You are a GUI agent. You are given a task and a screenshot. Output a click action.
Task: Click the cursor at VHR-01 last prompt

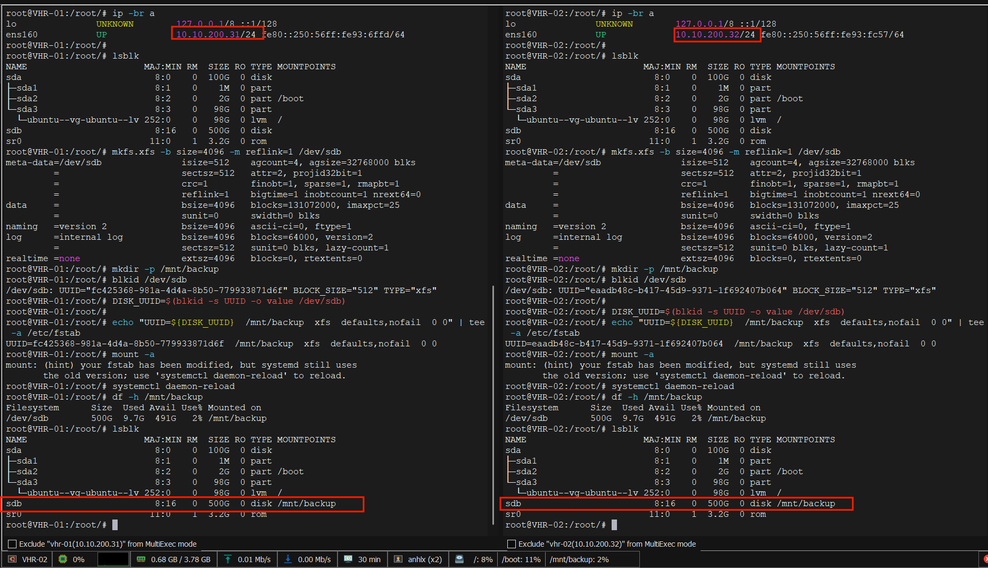pos(115,525)
